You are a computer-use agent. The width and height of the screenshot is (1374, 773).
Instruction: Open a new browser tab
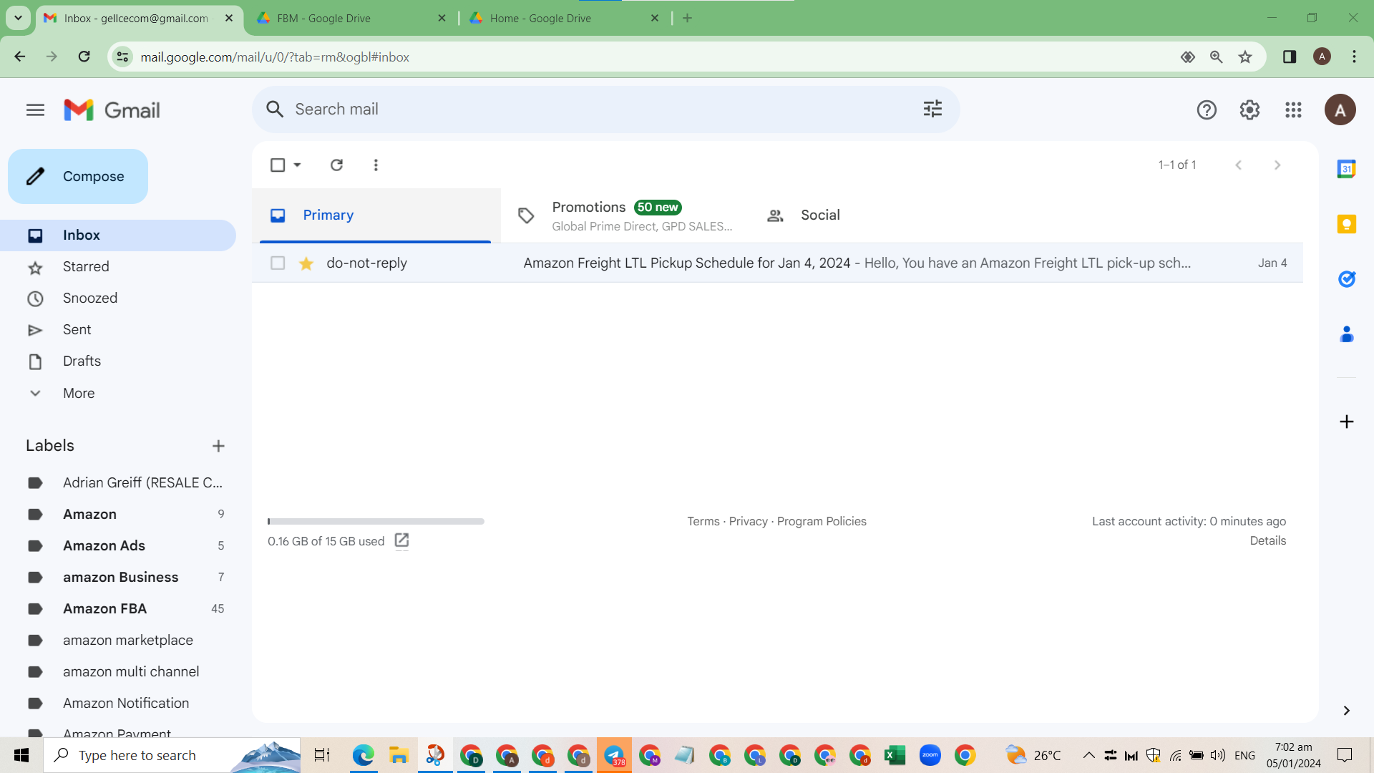(687, 18)
